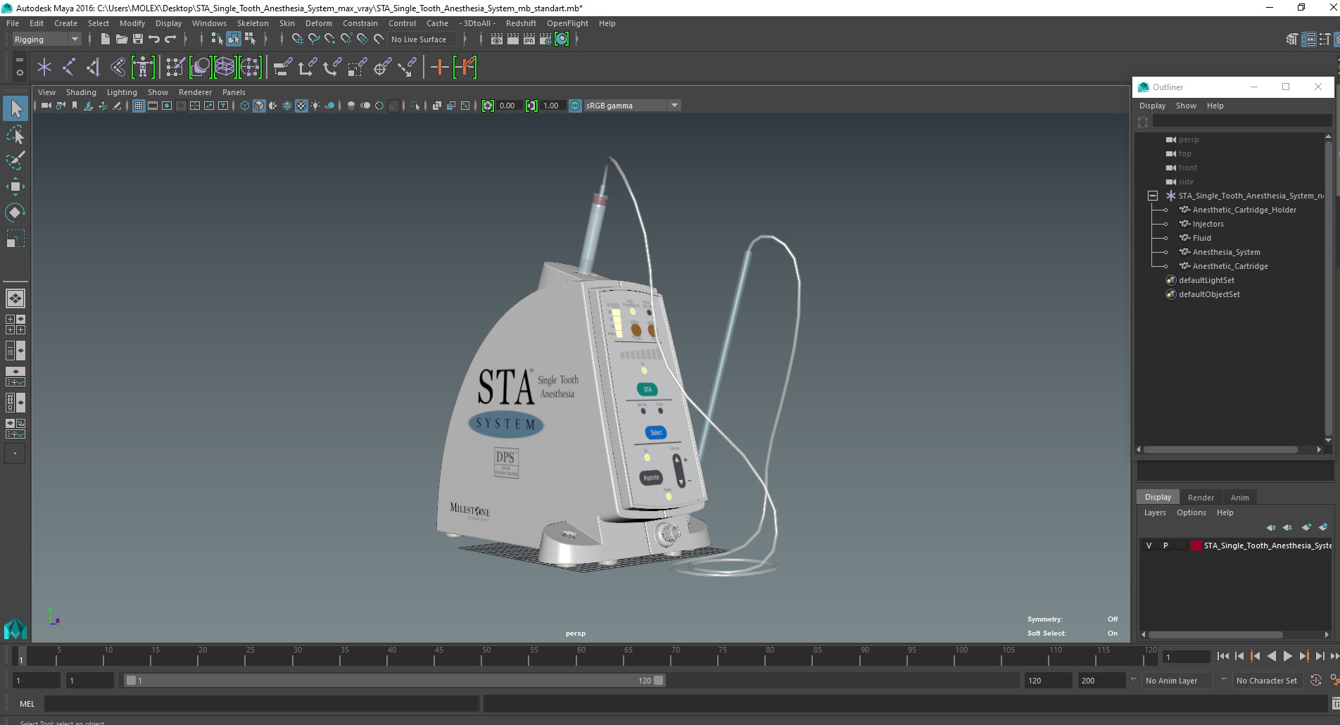Image resolution: width=1340 pixels, height=725 pixels.
Task: Open viewport Shading menu
Action: (81, 92)
